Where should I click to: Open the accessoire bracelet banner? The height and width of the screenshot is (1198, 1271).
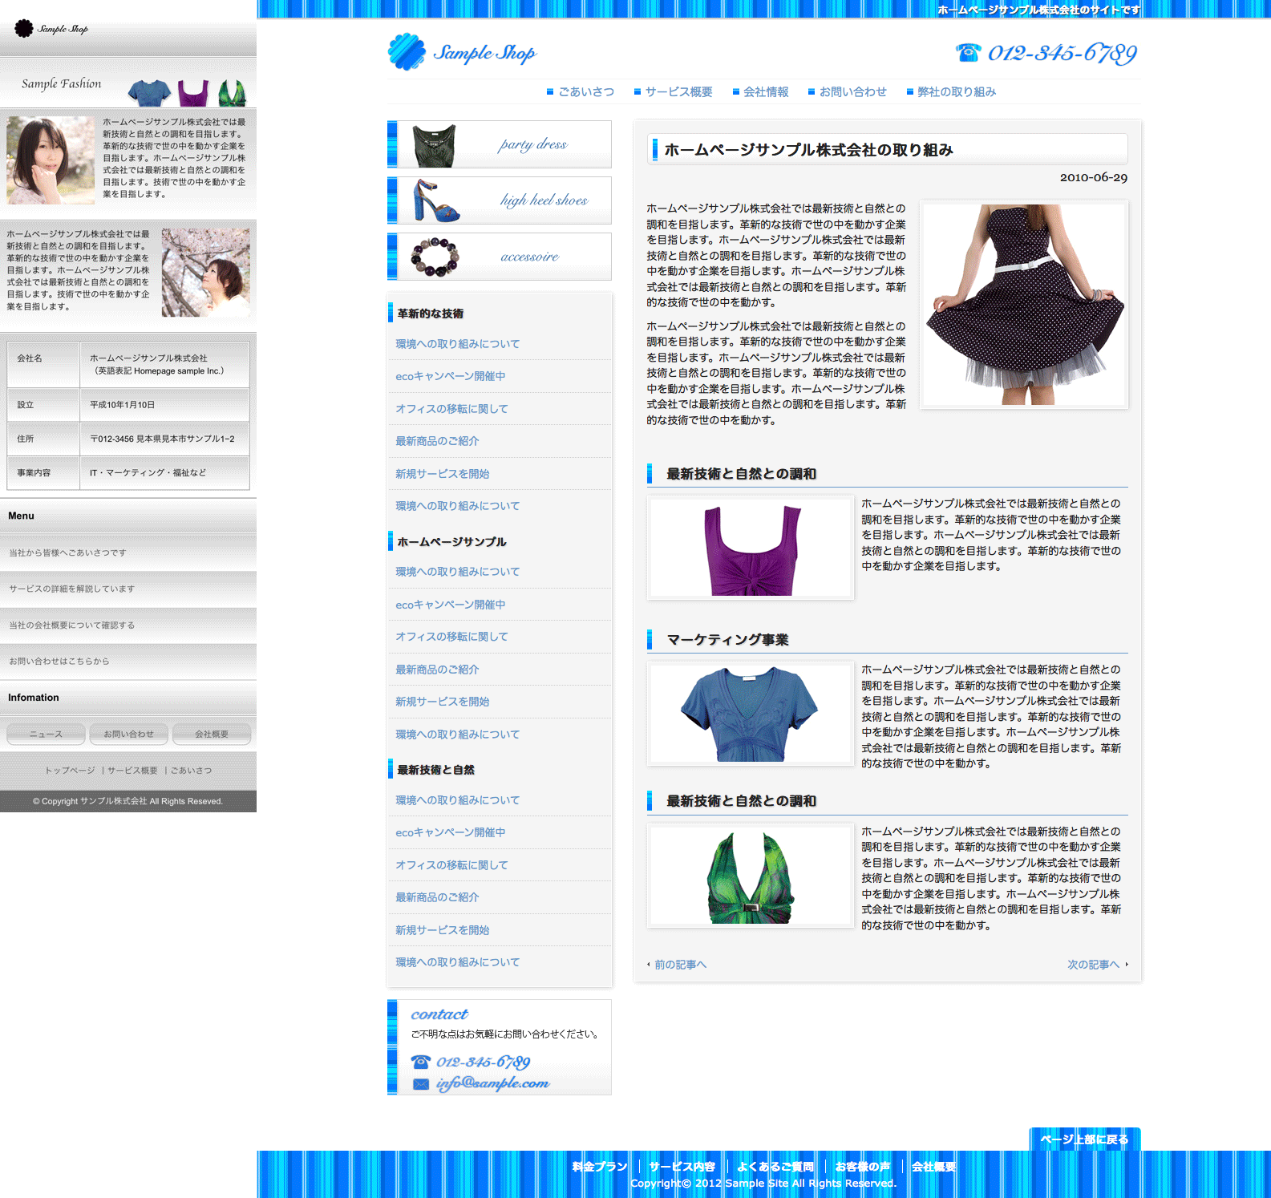500,257
